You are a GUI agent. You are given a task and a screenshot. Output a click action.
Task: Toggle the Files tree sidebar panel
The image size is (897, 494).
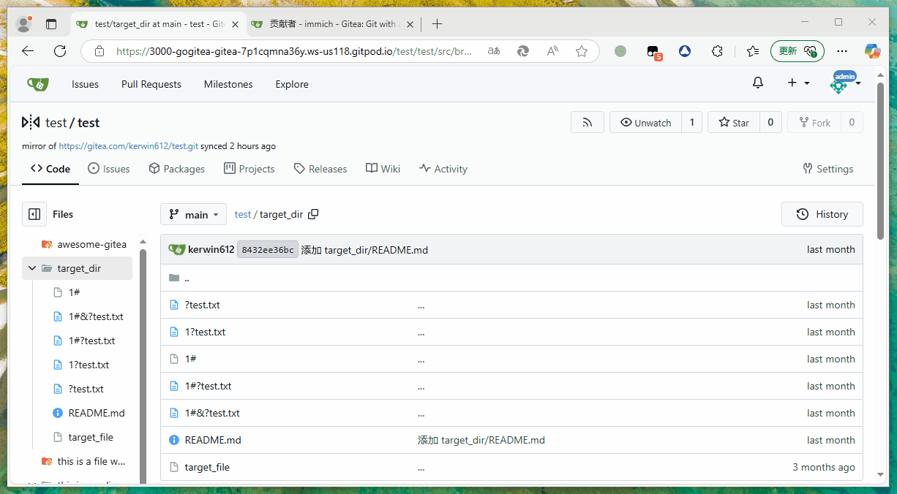point(34,214)
